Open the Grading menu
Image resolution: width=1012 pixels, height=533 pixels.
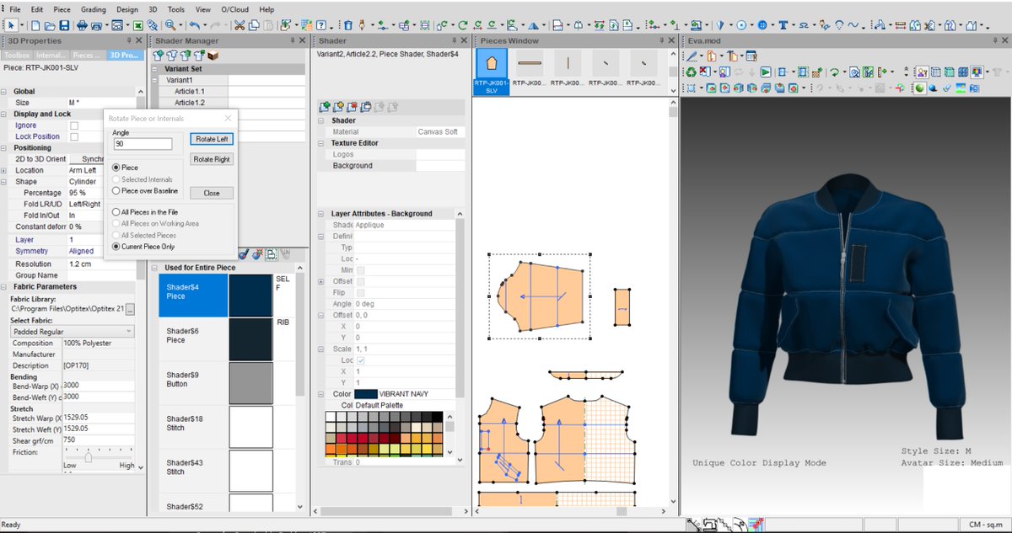point(94,9)
